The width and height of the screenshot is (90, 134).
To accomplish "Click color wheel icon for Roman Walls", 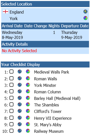I will 28,78.
